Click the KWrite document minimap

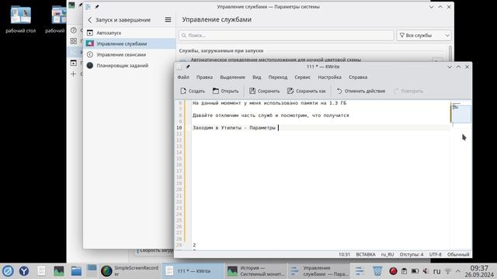[x=461, y=113]
